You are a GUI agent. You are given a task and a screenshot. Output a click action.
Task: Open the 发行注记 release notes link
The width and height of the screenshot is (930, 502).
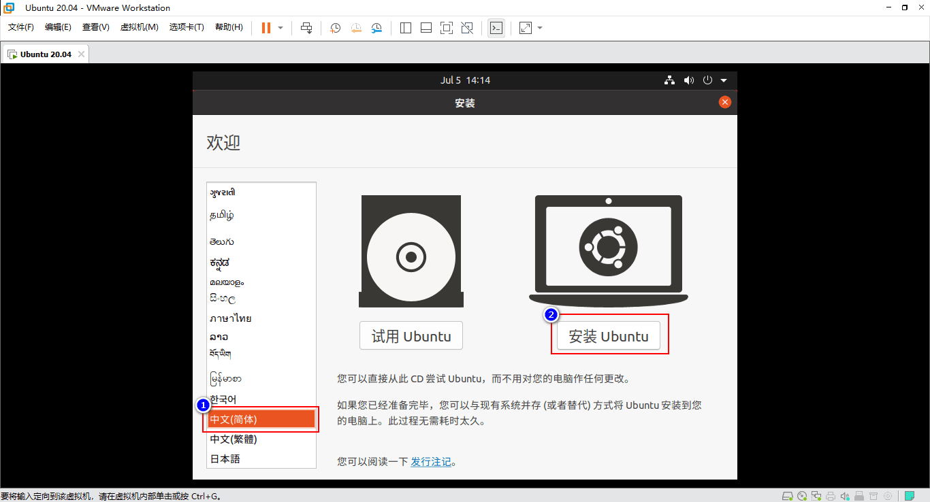click(x=431, y=462)
